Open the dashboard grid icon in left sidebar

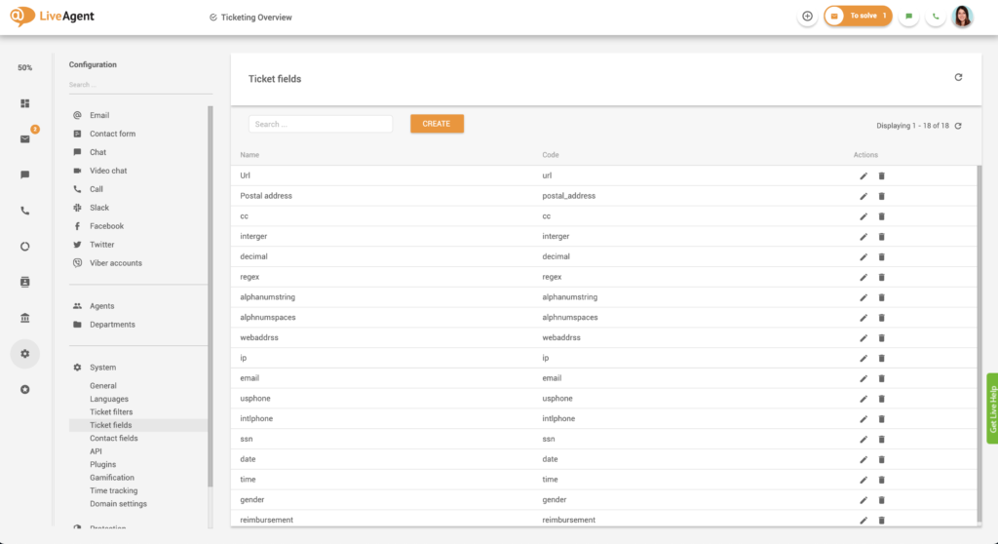point(25,103)
